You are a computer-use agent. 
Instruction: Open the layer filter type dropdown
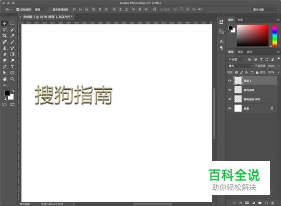236,59
